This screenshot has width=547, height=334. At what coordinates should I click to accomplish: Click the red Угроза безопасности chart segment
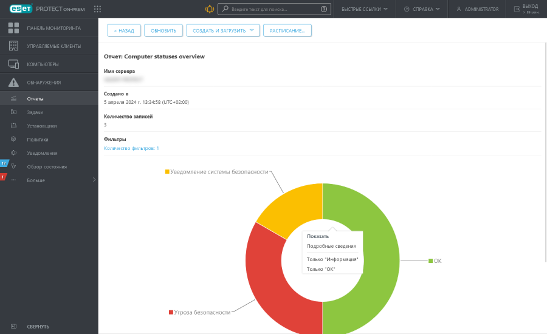coord(273,285)
